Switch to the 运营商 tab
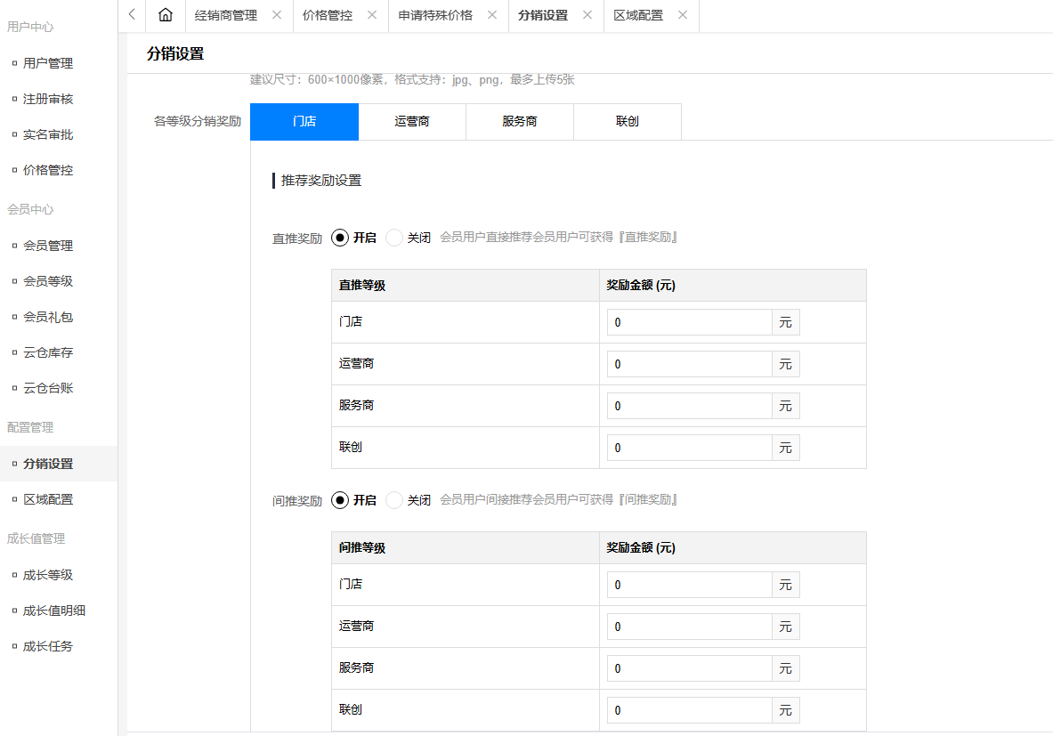 pyautogui.click(x=411, y=121)
